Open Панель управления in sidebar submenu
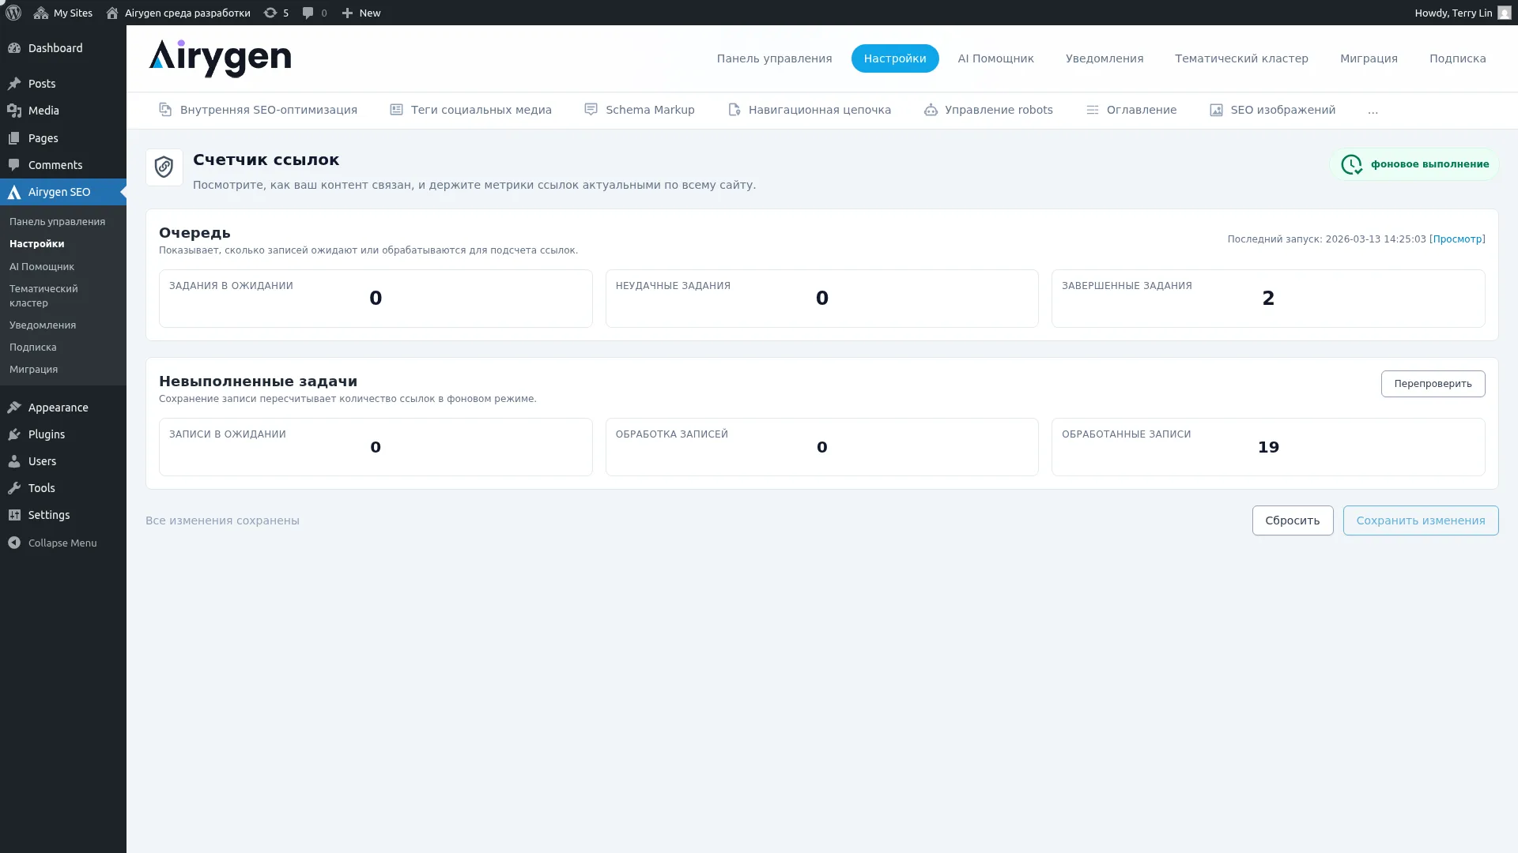 pos(57,222)
